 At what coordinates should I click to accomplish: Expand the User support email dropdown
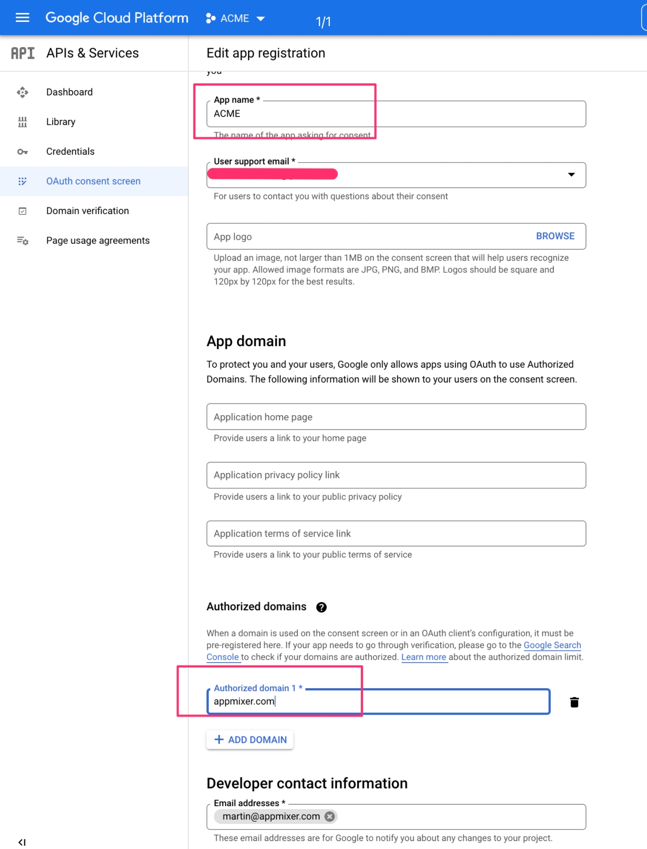(571, 175)
